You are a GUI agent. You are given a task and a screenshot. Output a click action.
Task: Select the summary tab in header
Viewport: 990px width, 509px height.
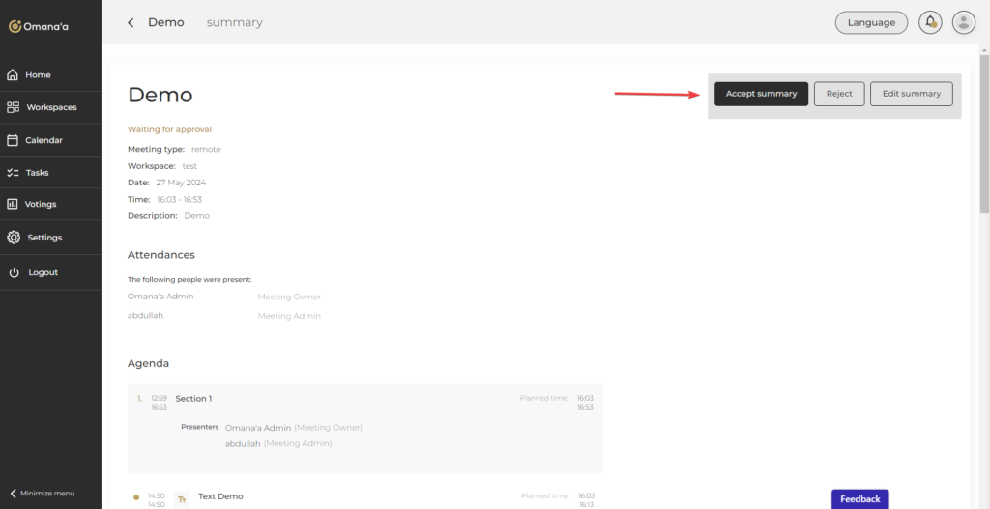tap(234, 22)
